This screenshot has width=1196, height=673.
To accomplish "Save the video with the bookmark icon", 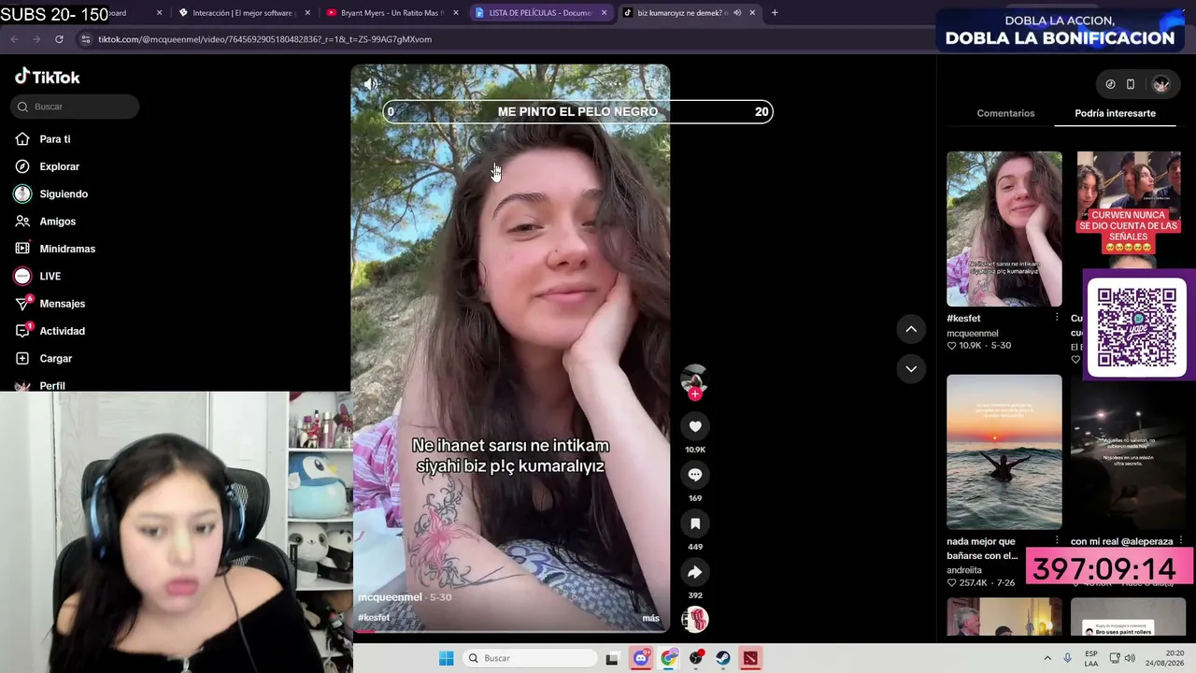I will point(695,523).
